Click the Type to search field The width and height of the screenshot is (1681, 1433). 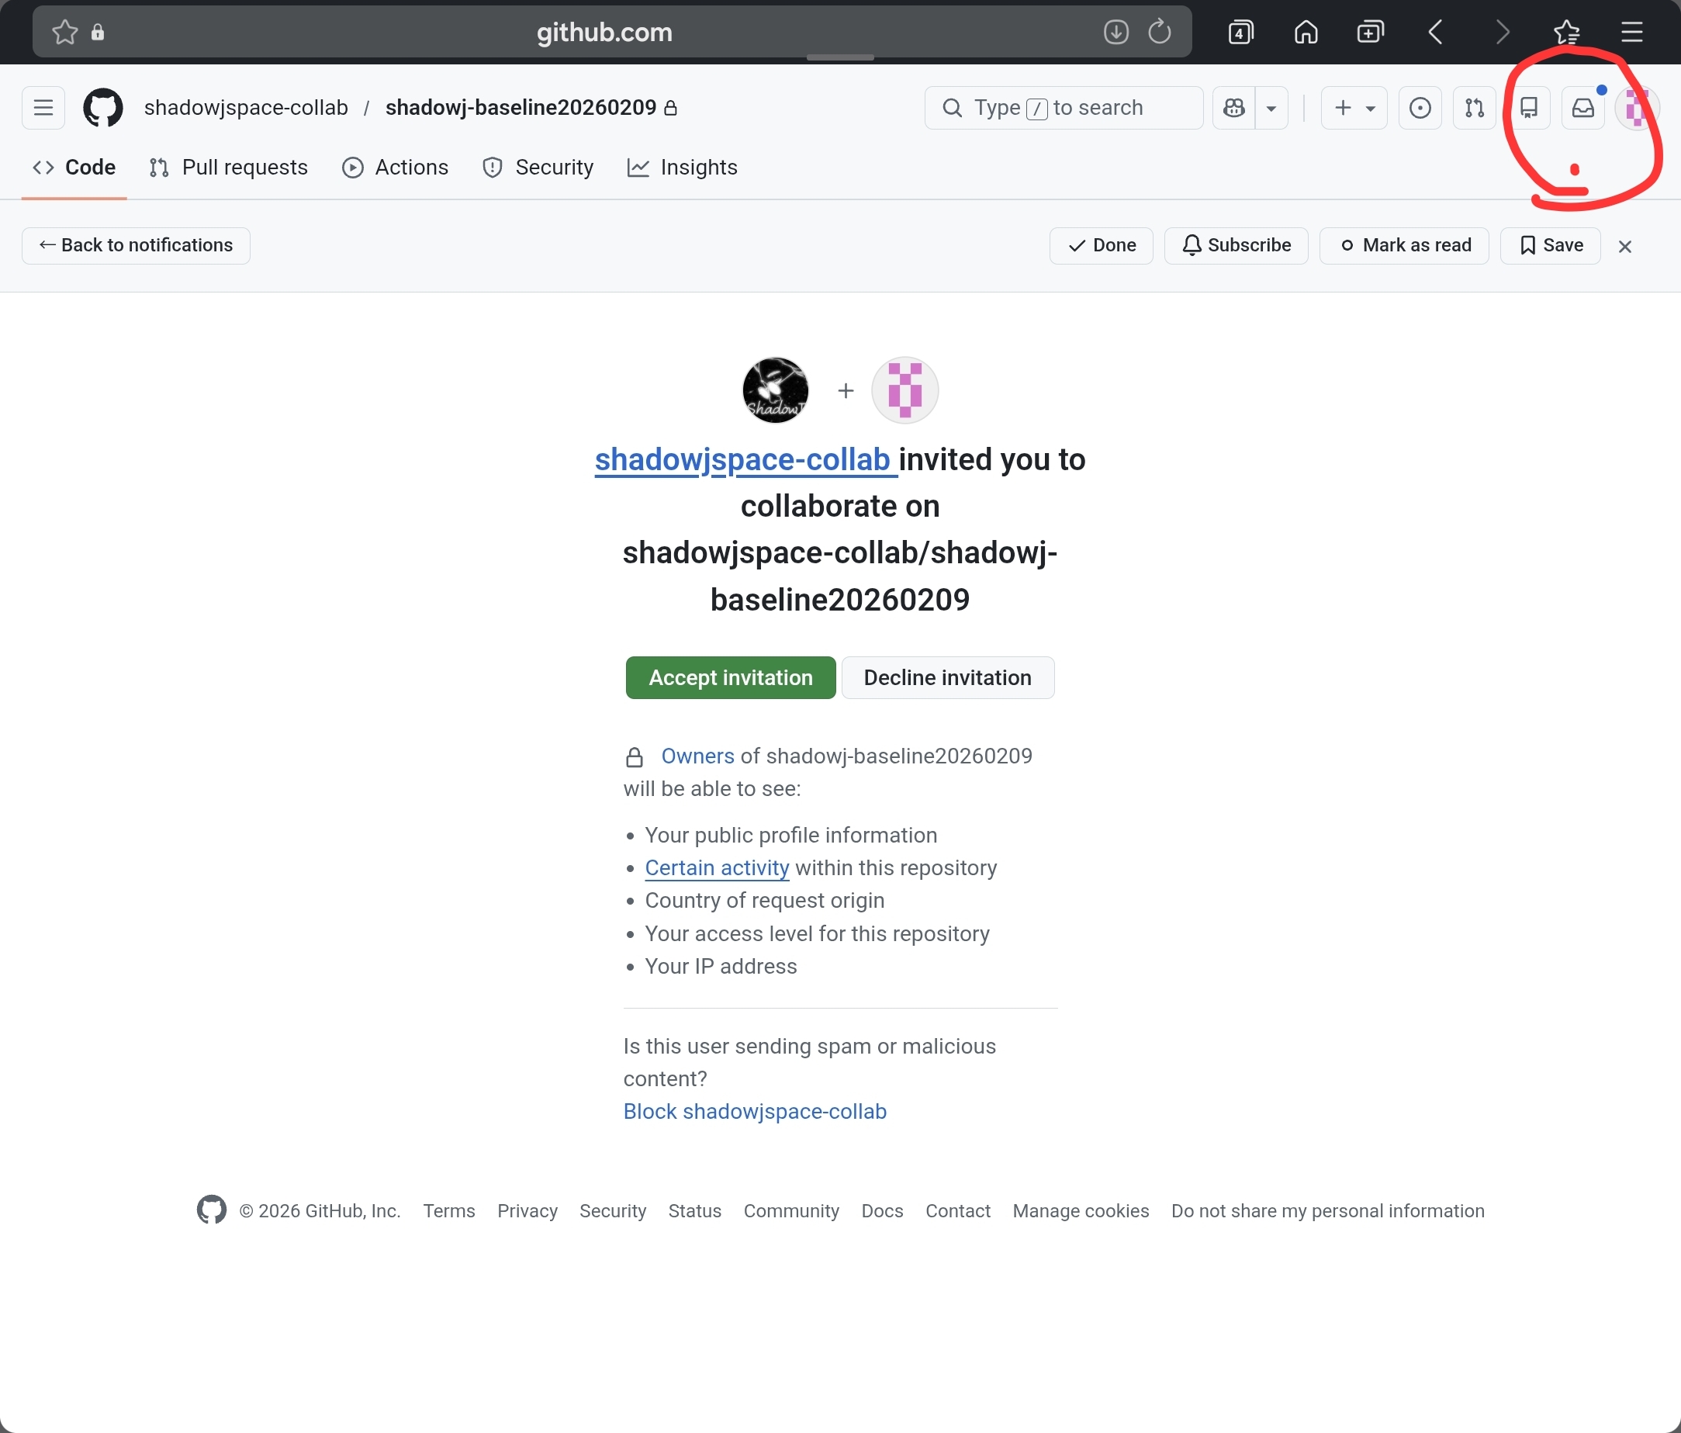click(x=1063, y=107)
